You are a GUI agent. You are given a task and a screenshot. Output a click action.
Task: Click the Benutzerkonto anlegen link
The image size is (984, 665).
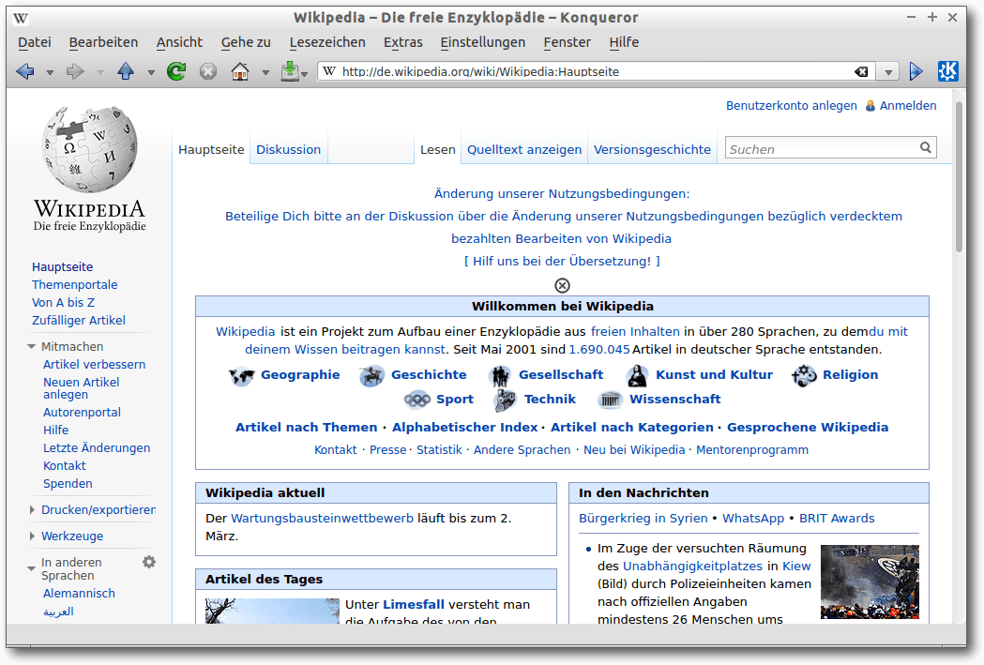tap(792, 105)
